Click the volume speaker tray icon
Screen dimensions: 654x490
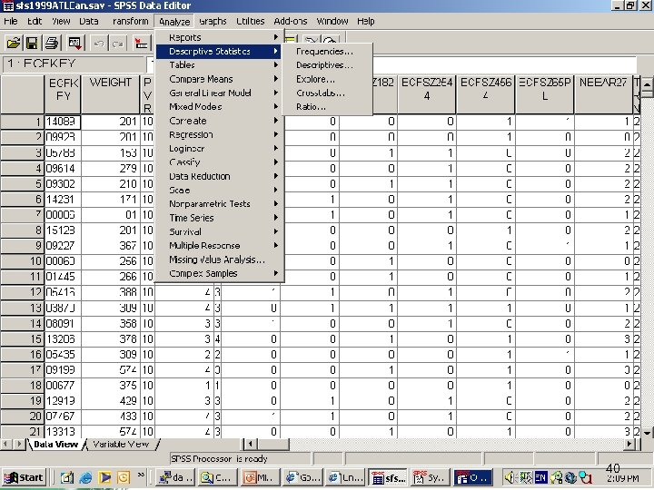tap(510, 477)
